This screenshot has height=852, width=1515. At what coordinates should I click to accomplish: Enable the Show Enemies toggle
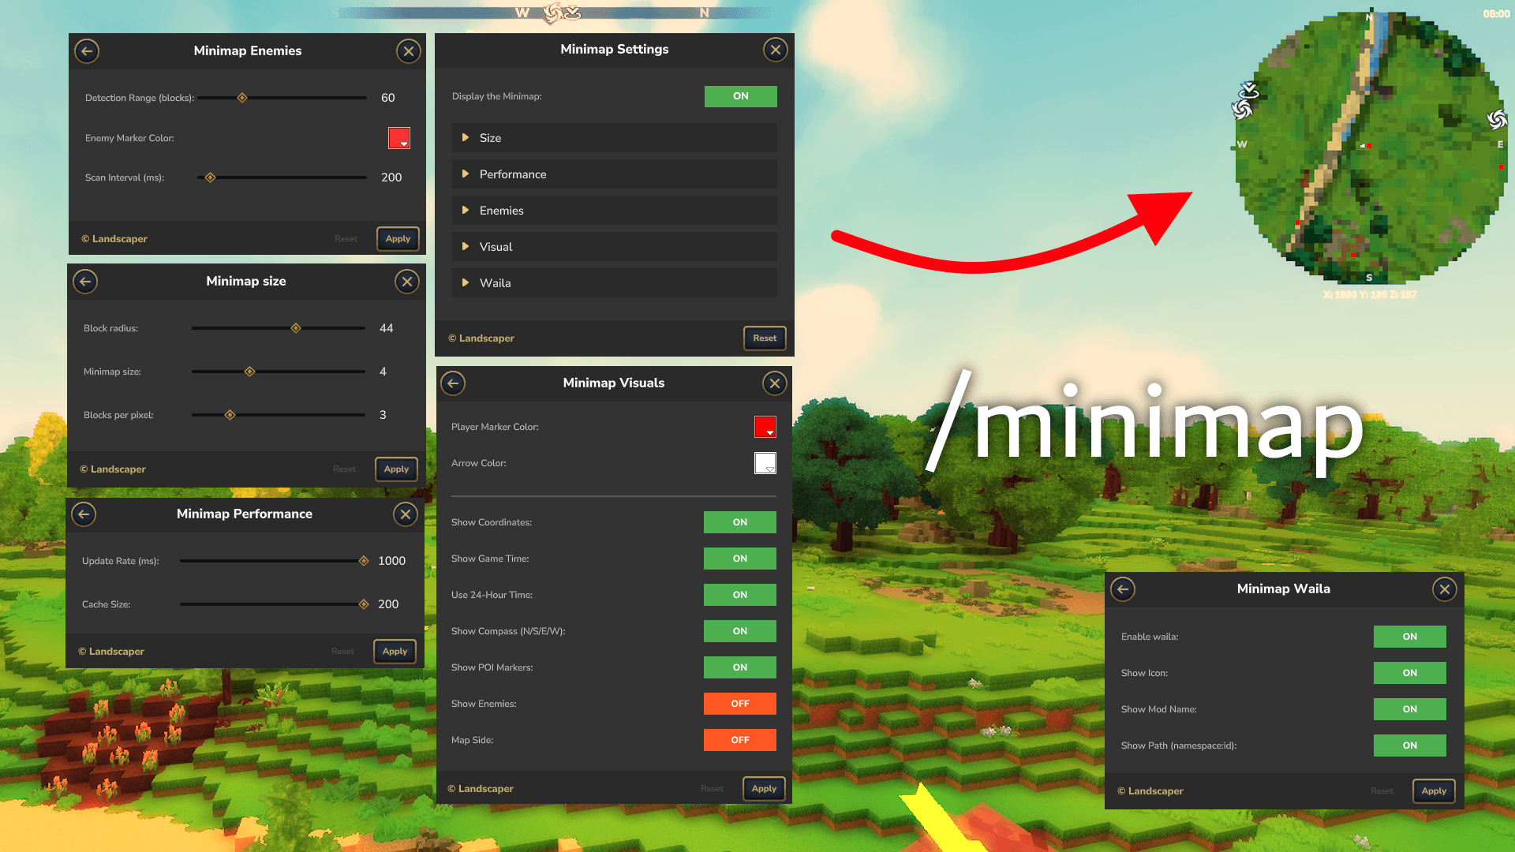[x=739, y=704]
